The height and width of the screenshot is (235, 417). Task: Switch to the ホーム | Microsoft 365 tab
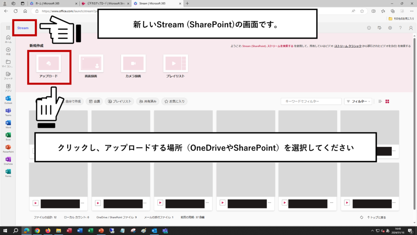[53, 3]
